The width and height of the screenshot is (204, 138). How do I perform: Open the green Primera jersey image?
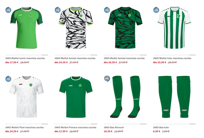coord(76,97)
